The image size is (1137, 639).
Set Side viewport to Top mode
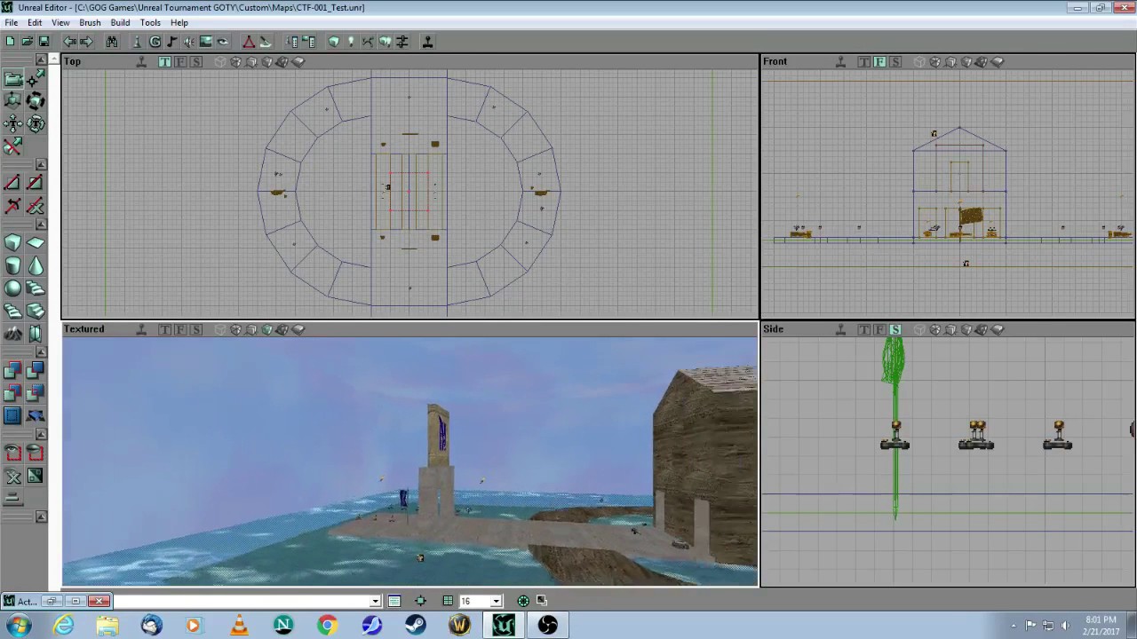click(x=863, y=329)
